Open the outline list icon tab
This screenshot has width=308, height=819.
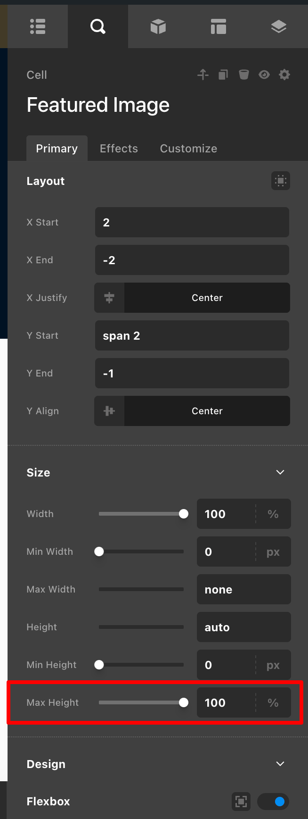[38, 27]
